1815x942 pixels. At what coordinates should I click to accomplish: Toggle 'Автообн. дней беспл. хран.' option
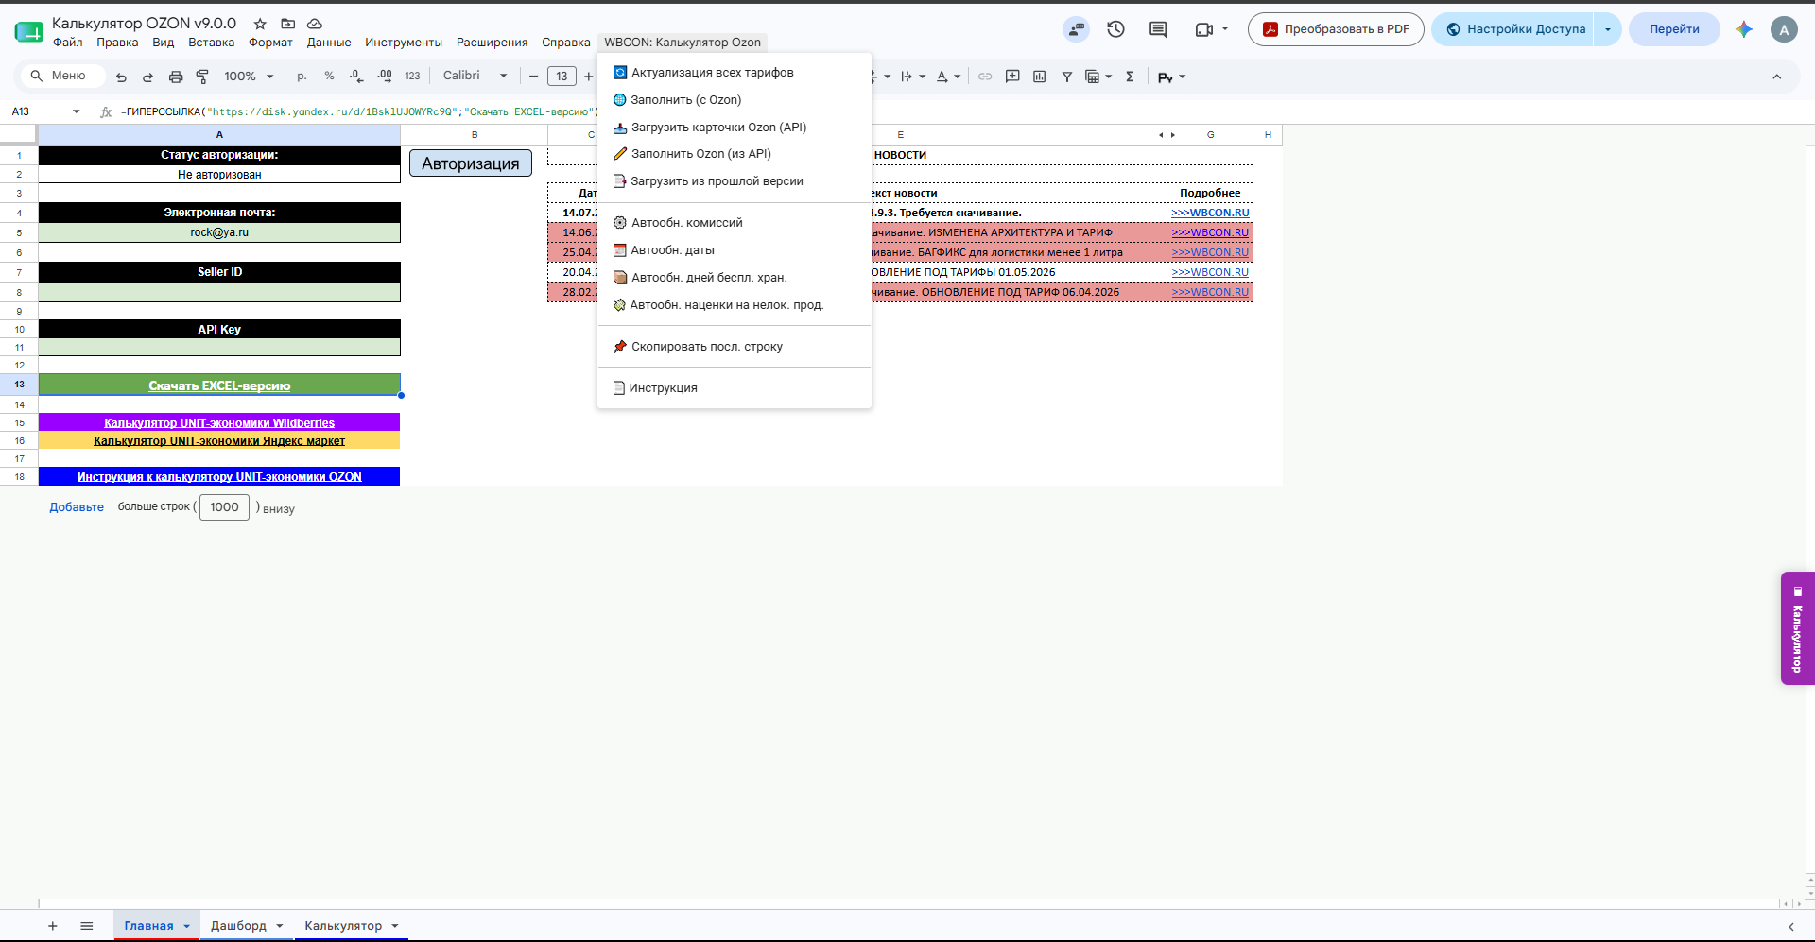pos(734,278)
